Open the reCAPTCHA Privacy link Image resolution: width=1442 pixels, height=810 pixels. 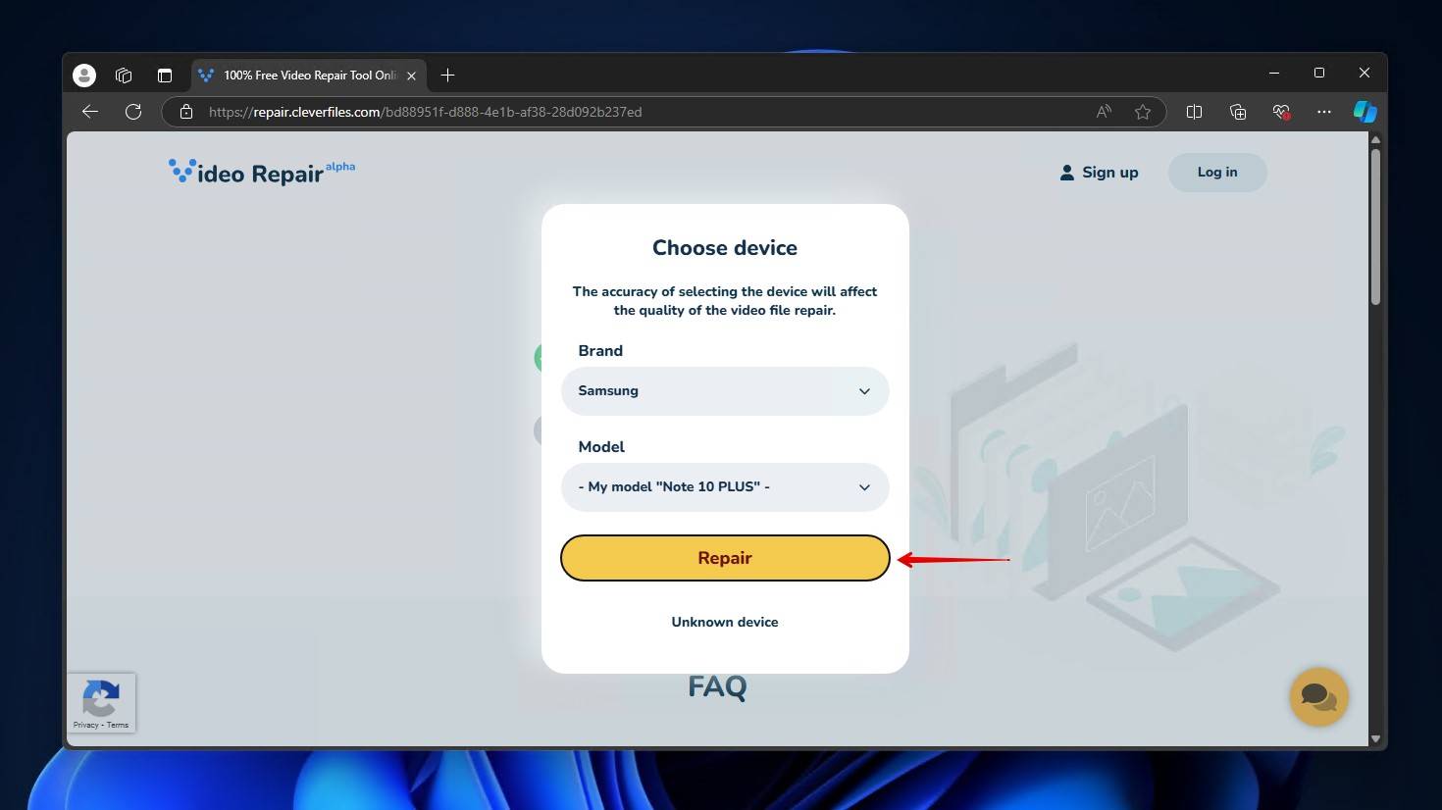pyautogui.click(x=85, y=725)
